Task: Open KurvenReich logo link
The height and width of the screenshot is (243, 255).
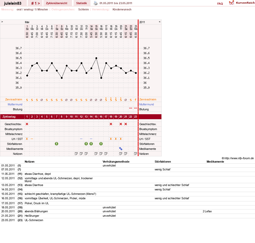Action: pyautogui.click(x=241, y=3)
